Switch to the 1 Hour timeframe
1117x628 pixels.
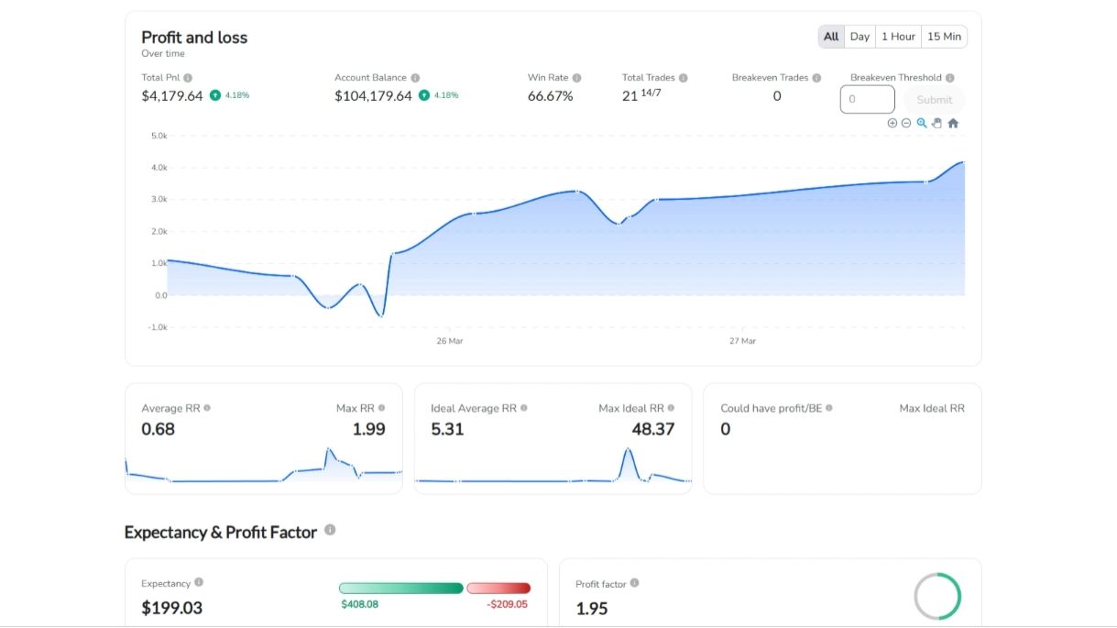(x=898, y=37)
